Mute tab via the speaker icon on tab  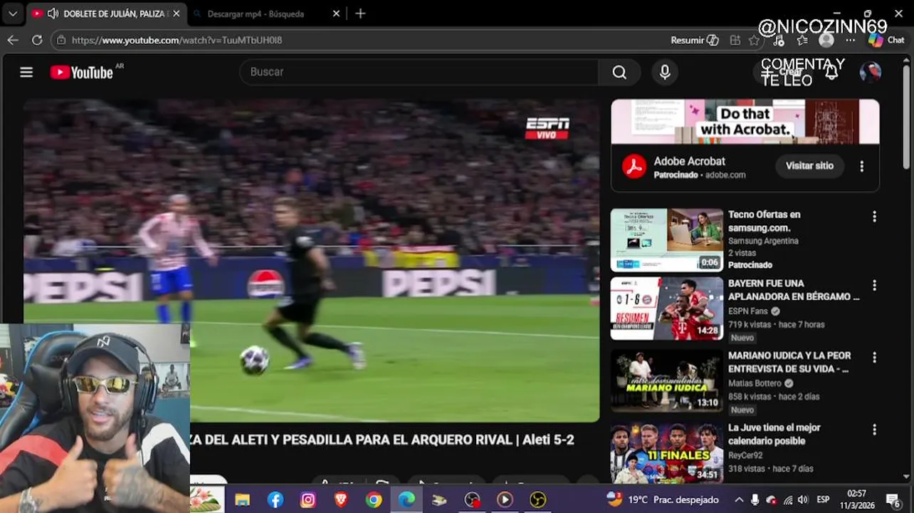click(53, 14)
